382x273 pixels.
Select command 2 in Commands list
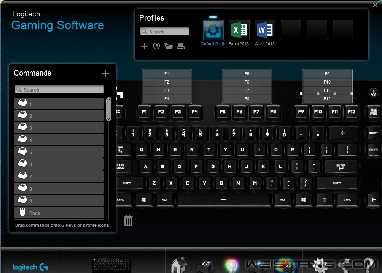[59, 115]
